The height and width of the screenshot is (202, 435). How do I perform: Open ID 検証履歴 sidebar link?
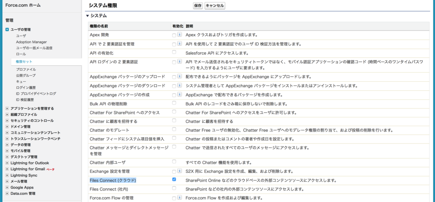pos(25,100)
